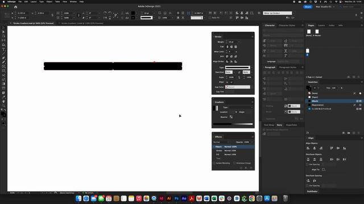The image size is (364, 204).
Task: Click Reverse Gradient icon in Gradient panel
Action: 231,117
